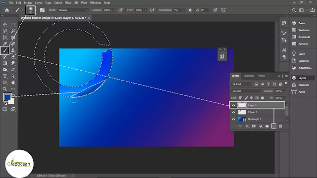
Task: Select the Horizontal Type tool
Action: click(5, 76)
